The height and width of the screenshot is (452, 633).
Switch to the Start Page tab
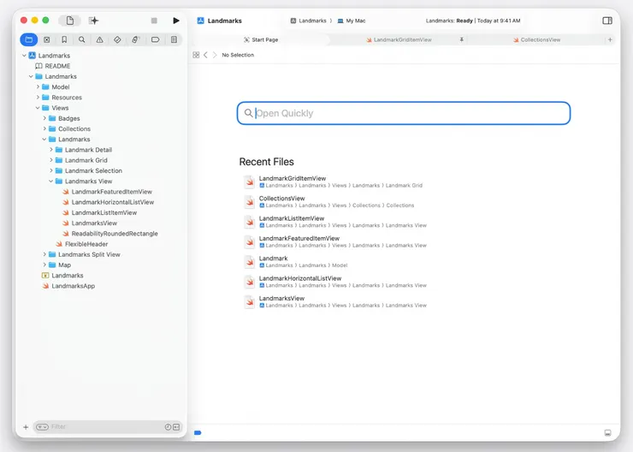click(x=261, y=39)
